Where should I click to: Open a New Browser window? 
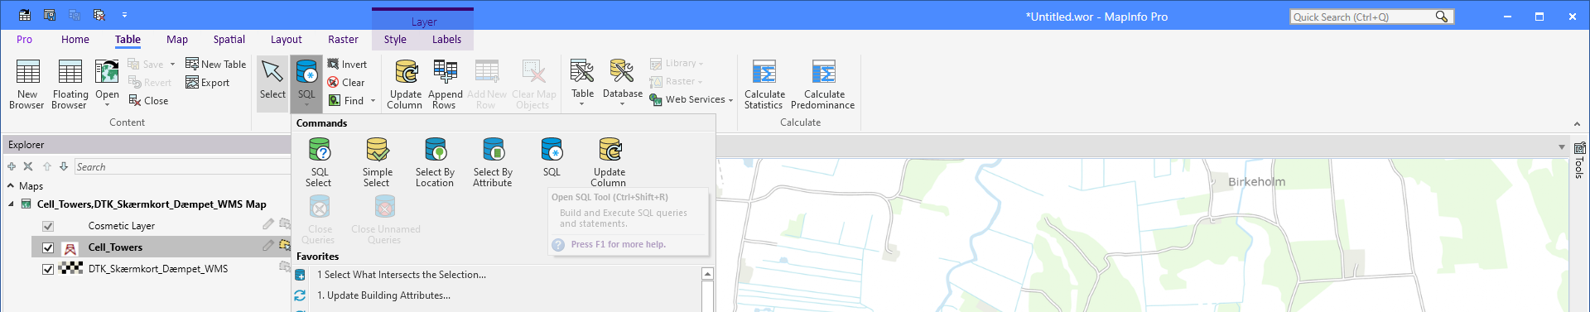click(x=27, y=84)
